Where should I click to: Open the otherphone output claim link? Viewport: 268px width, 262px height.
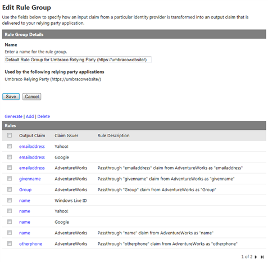[30, 244]
